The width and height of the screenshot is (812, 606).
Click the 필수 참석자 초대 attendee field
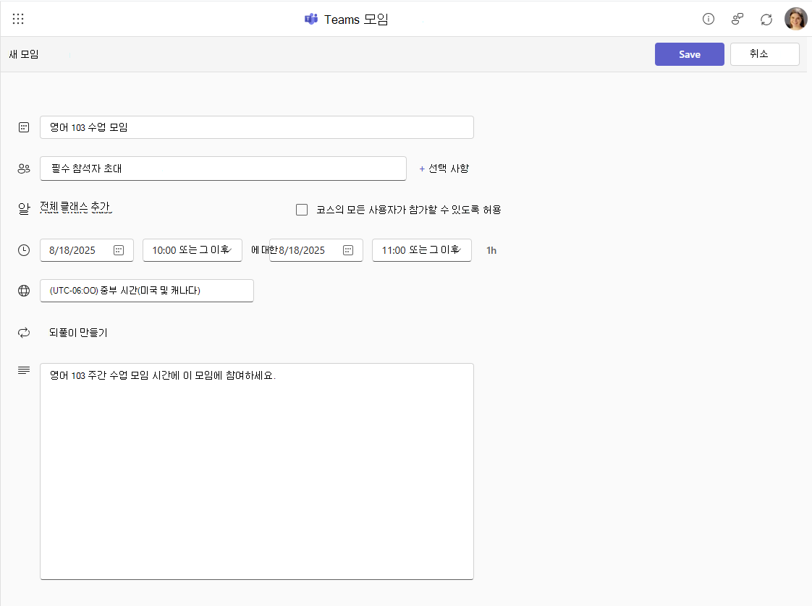point(223,168)
